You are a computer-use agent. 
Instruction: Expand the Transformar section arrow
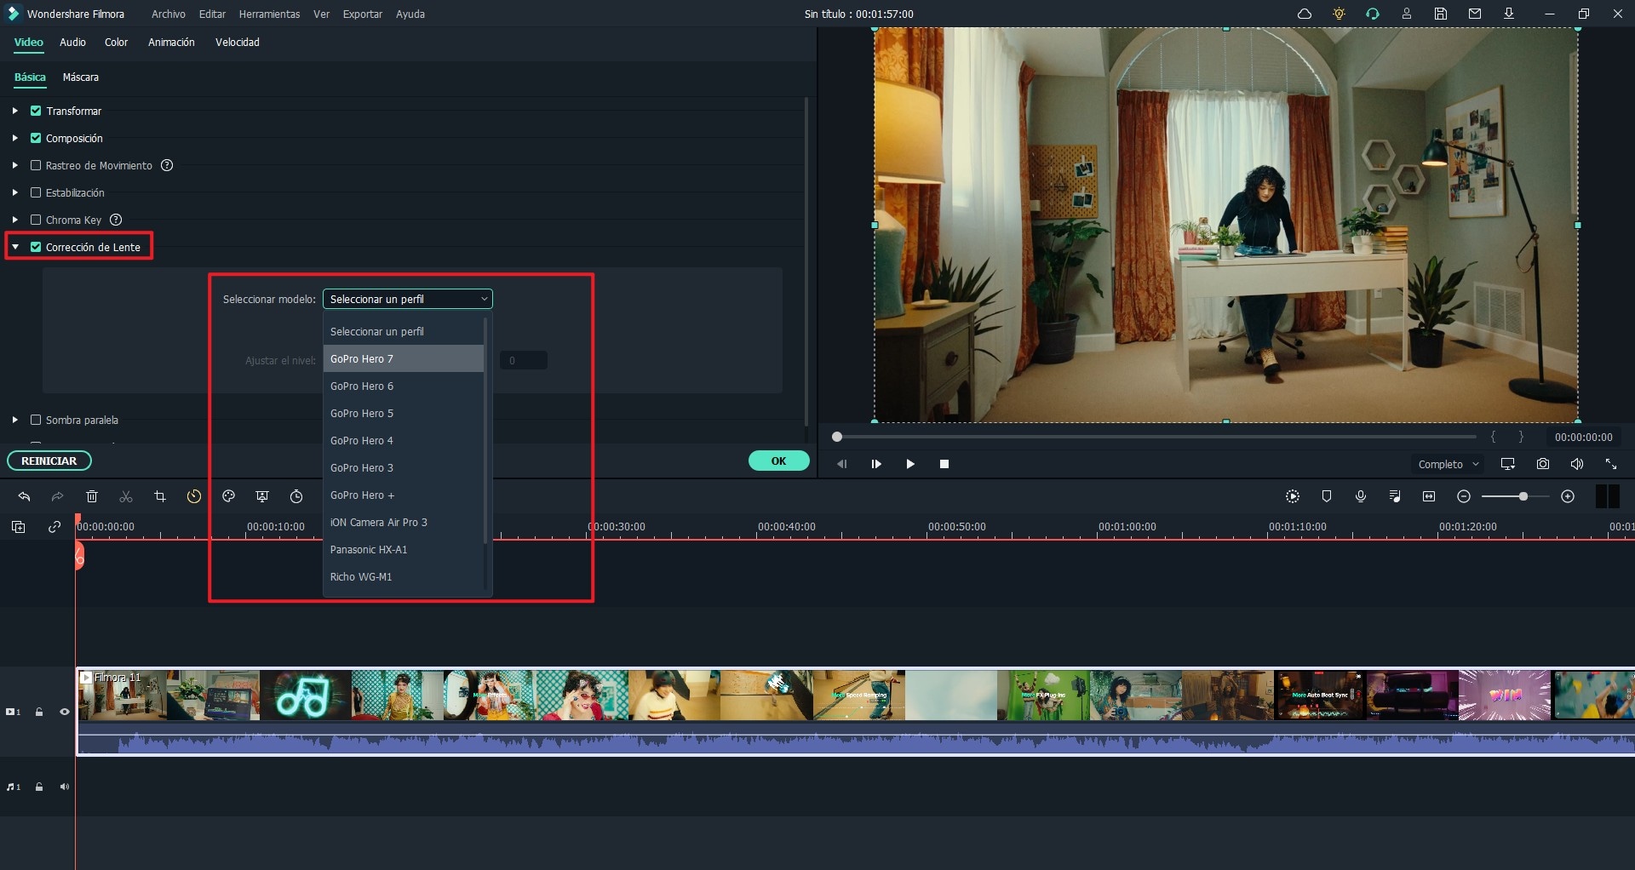pos(14,111)
